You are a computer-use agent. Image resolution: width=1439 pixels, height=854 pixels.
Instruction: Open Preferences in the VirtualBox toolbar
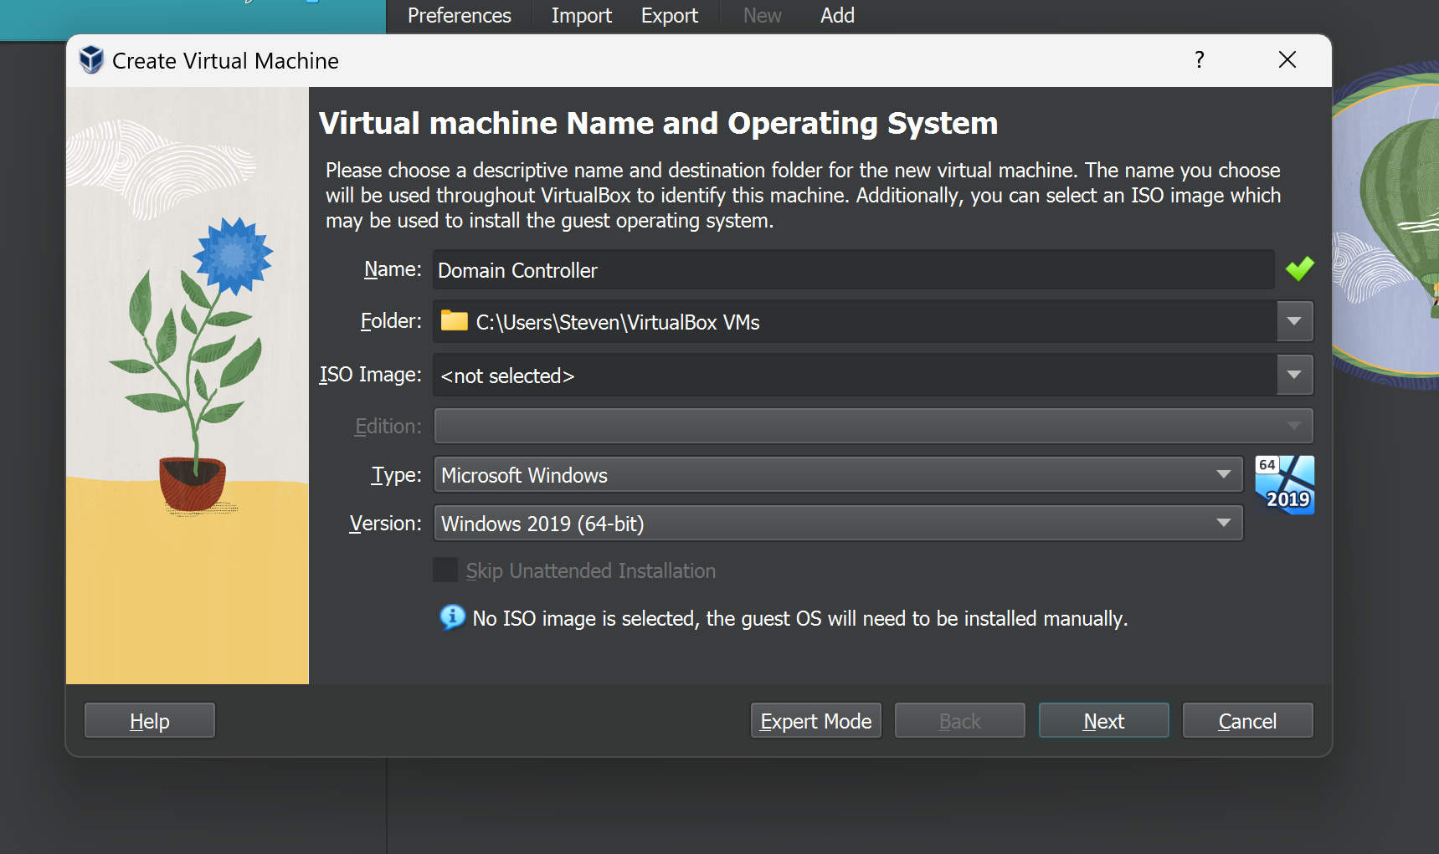459,16
